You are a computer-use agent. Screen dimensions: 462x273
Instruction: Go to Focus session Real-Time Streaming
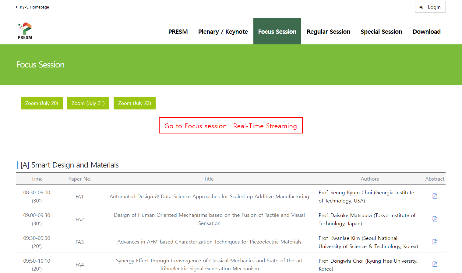(231, 126)
